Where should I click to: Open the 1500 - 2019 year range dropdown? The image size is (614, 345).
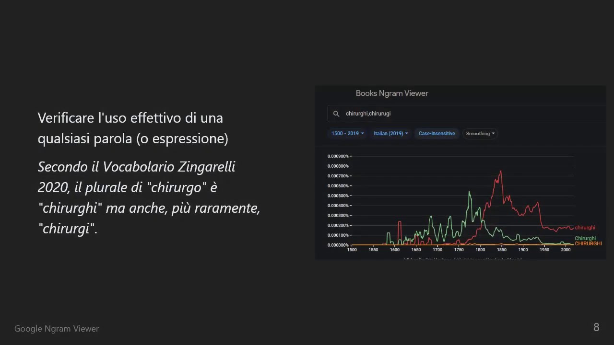(347, 133)
